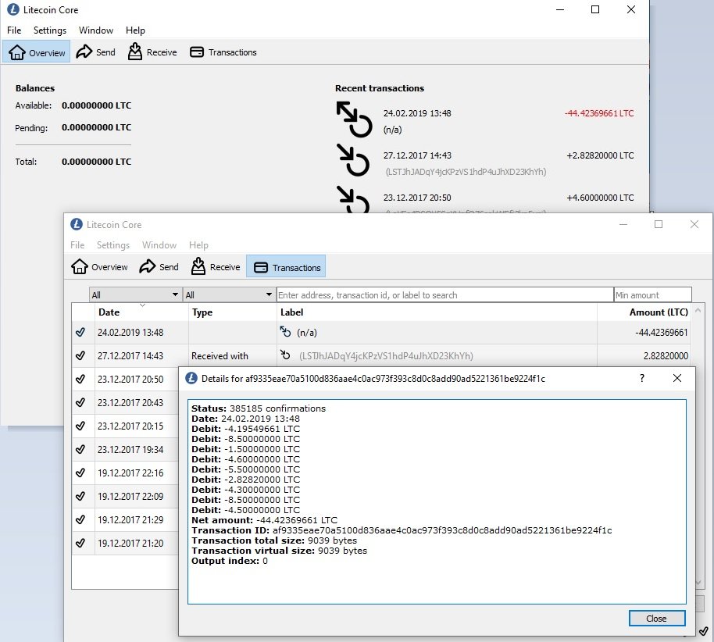Open Receive tab in back Litecoin window
714x642 pixels.
pos(152,52)
